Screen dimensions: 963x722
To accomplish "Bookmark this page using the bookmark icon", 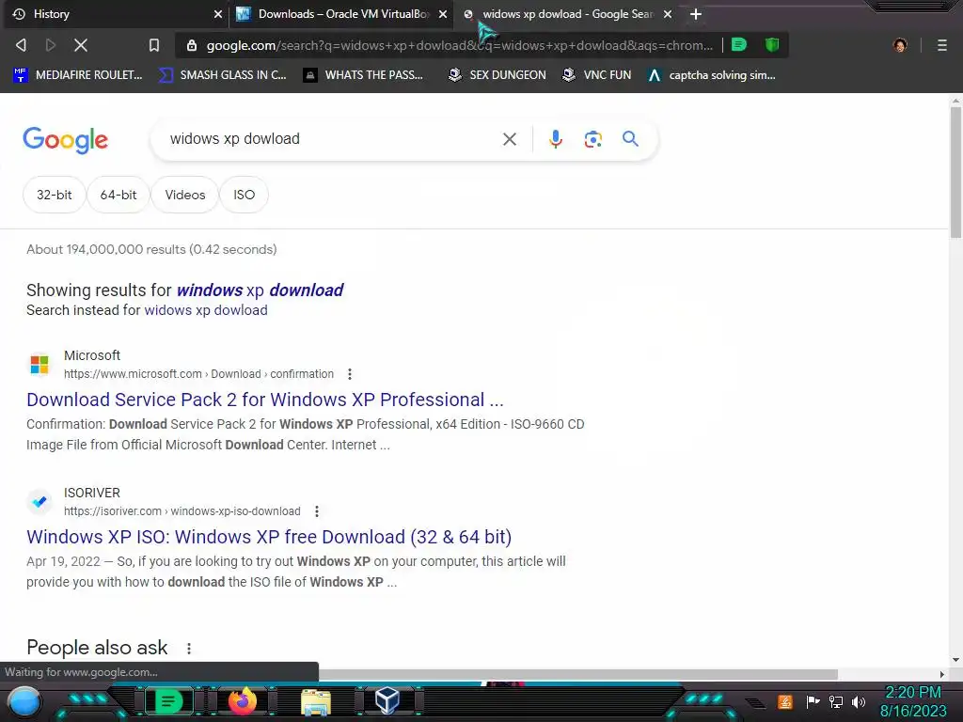I will (x=154, y=45).
